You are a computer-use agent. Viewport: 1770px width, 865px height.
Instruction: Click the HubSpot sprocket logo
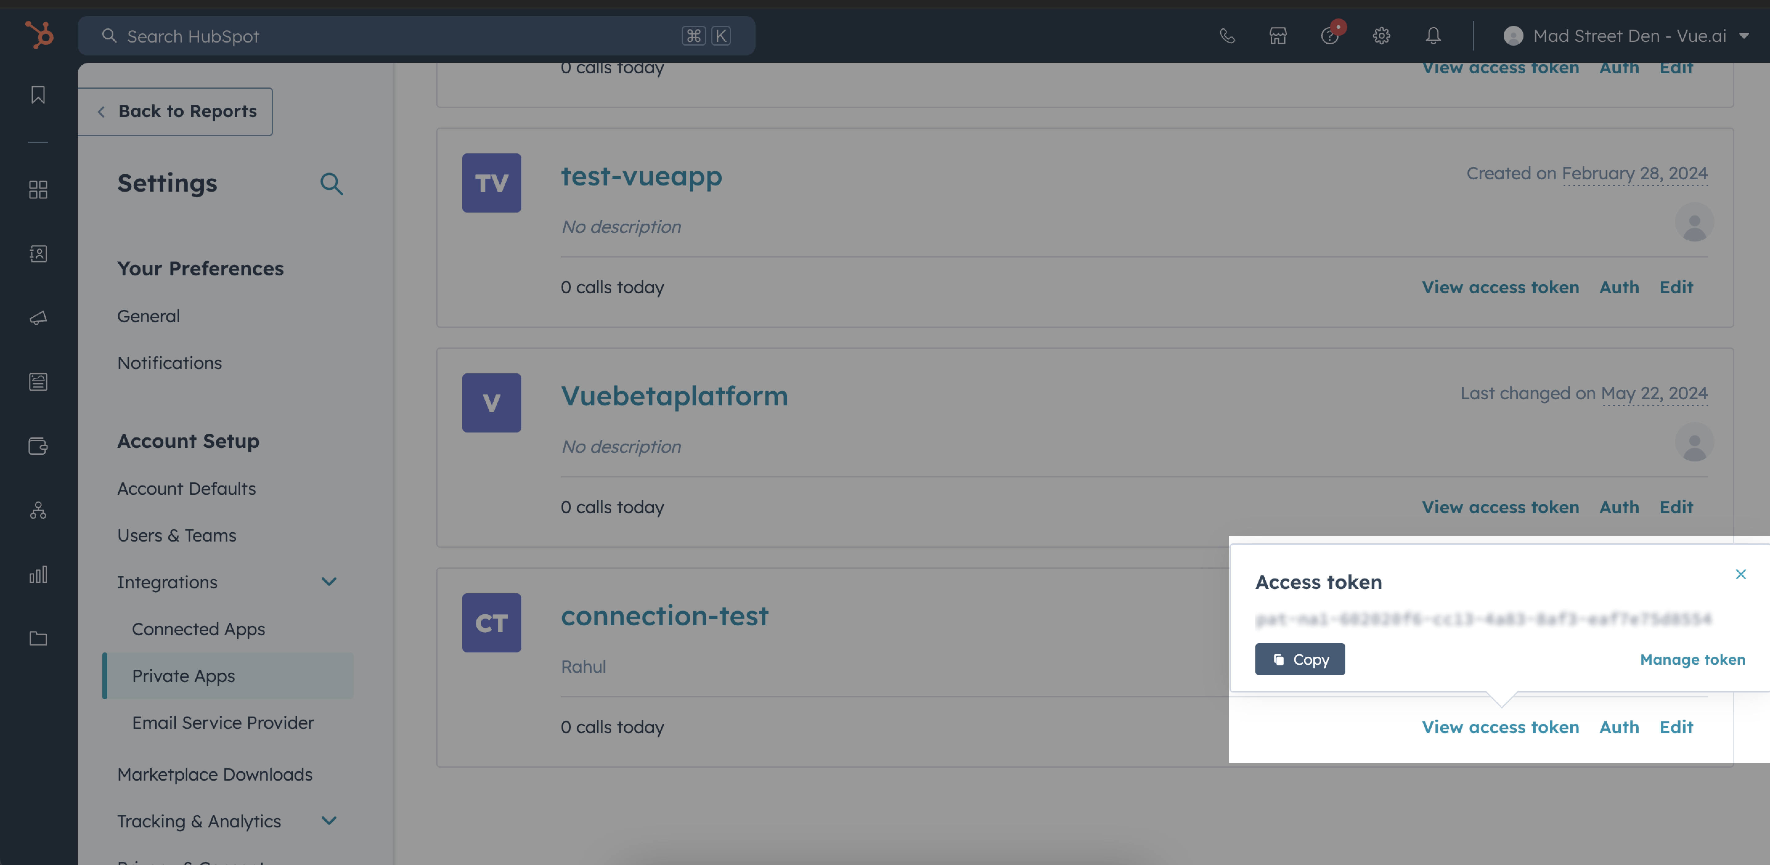[39, 35]
